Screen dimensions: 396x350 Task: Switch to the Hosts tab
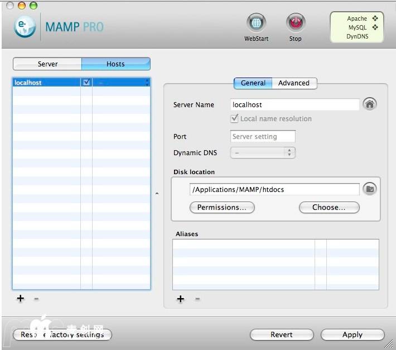116,64
